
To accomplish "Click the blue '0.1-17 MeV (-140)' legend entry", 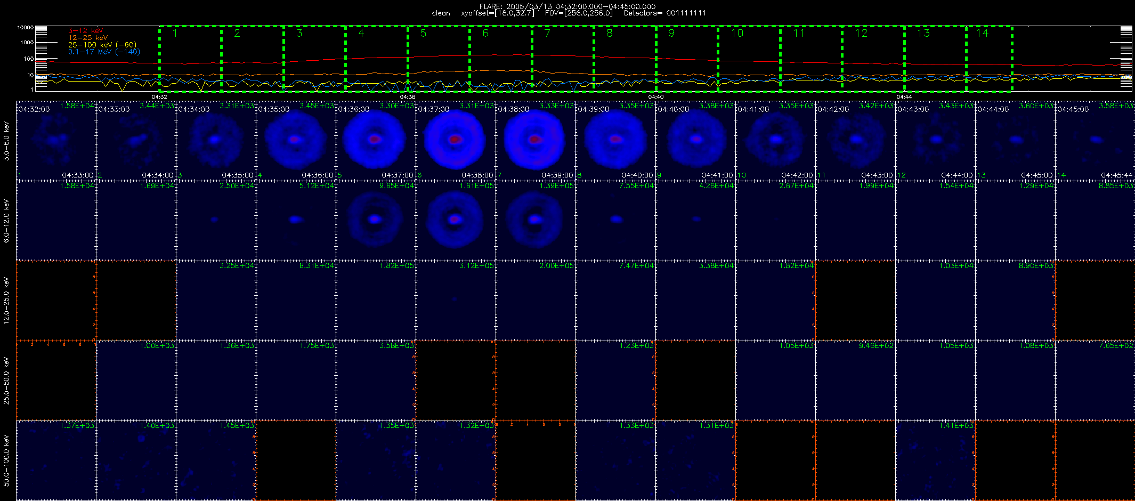I will 104,52.
